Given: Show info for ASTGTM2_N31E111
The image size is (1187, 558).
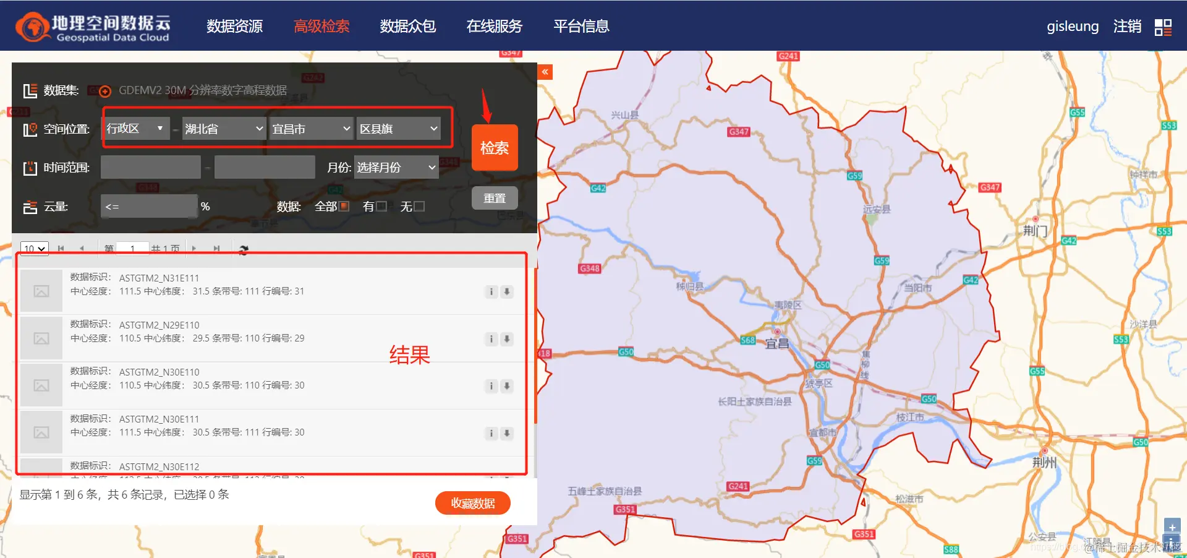Looking at the screenshot, I should tap(491, 291).
